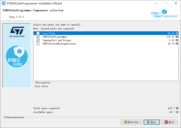Toggle the Core Files checkbox
This screenshot has height=128, width=181.
tap(38, 33)
